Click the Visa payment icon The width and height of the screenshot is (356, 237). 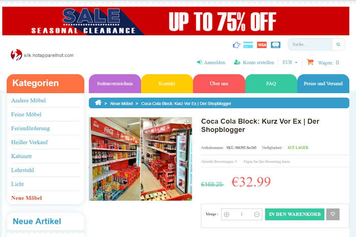[261, 45]
